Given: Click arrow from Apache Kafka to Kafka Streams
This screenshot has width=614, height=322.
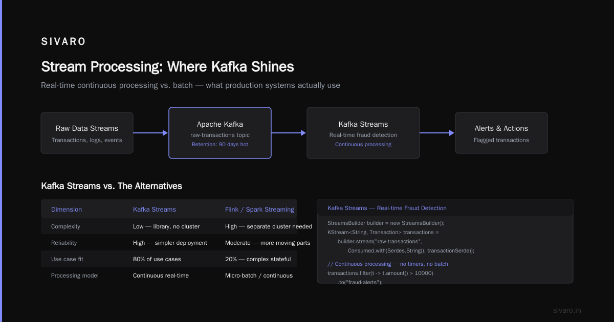Looking at the screenshot, I should click(289, 133).
